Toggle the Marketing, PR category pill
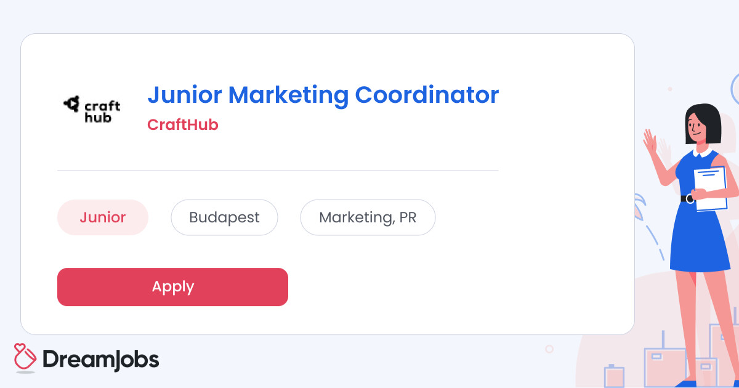 coord(368,217)
